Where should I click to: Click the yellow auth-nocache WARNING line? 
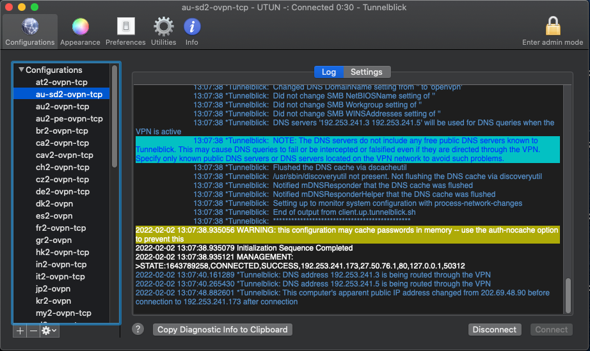pyautogui.click(x=347, y=235)
